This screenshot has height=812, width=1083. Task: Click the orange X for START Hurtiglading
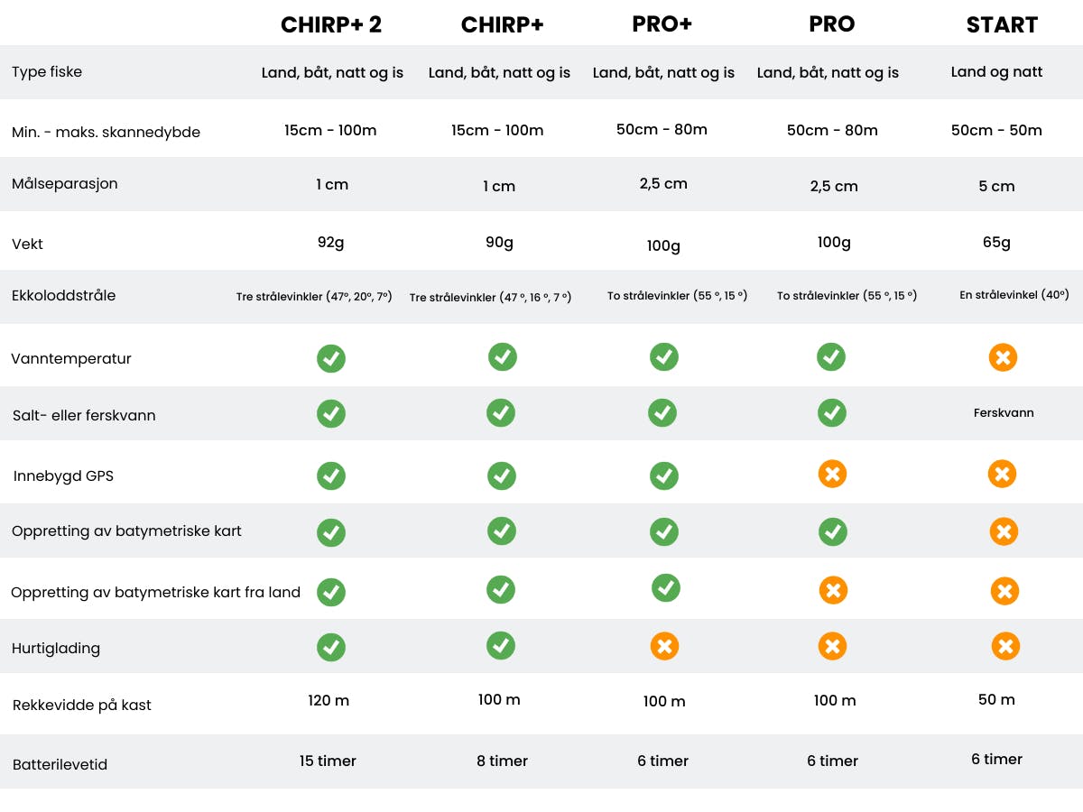(x=1005, y=646)
